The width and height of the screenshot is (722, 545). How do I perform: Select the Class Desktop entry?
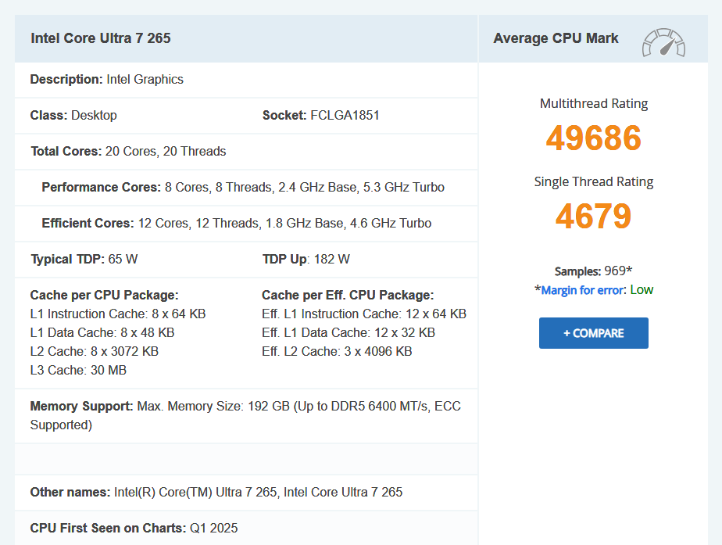click(x=73, y=116)
